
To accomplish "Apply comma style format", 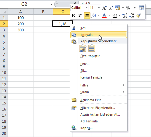I will (135, 8).
